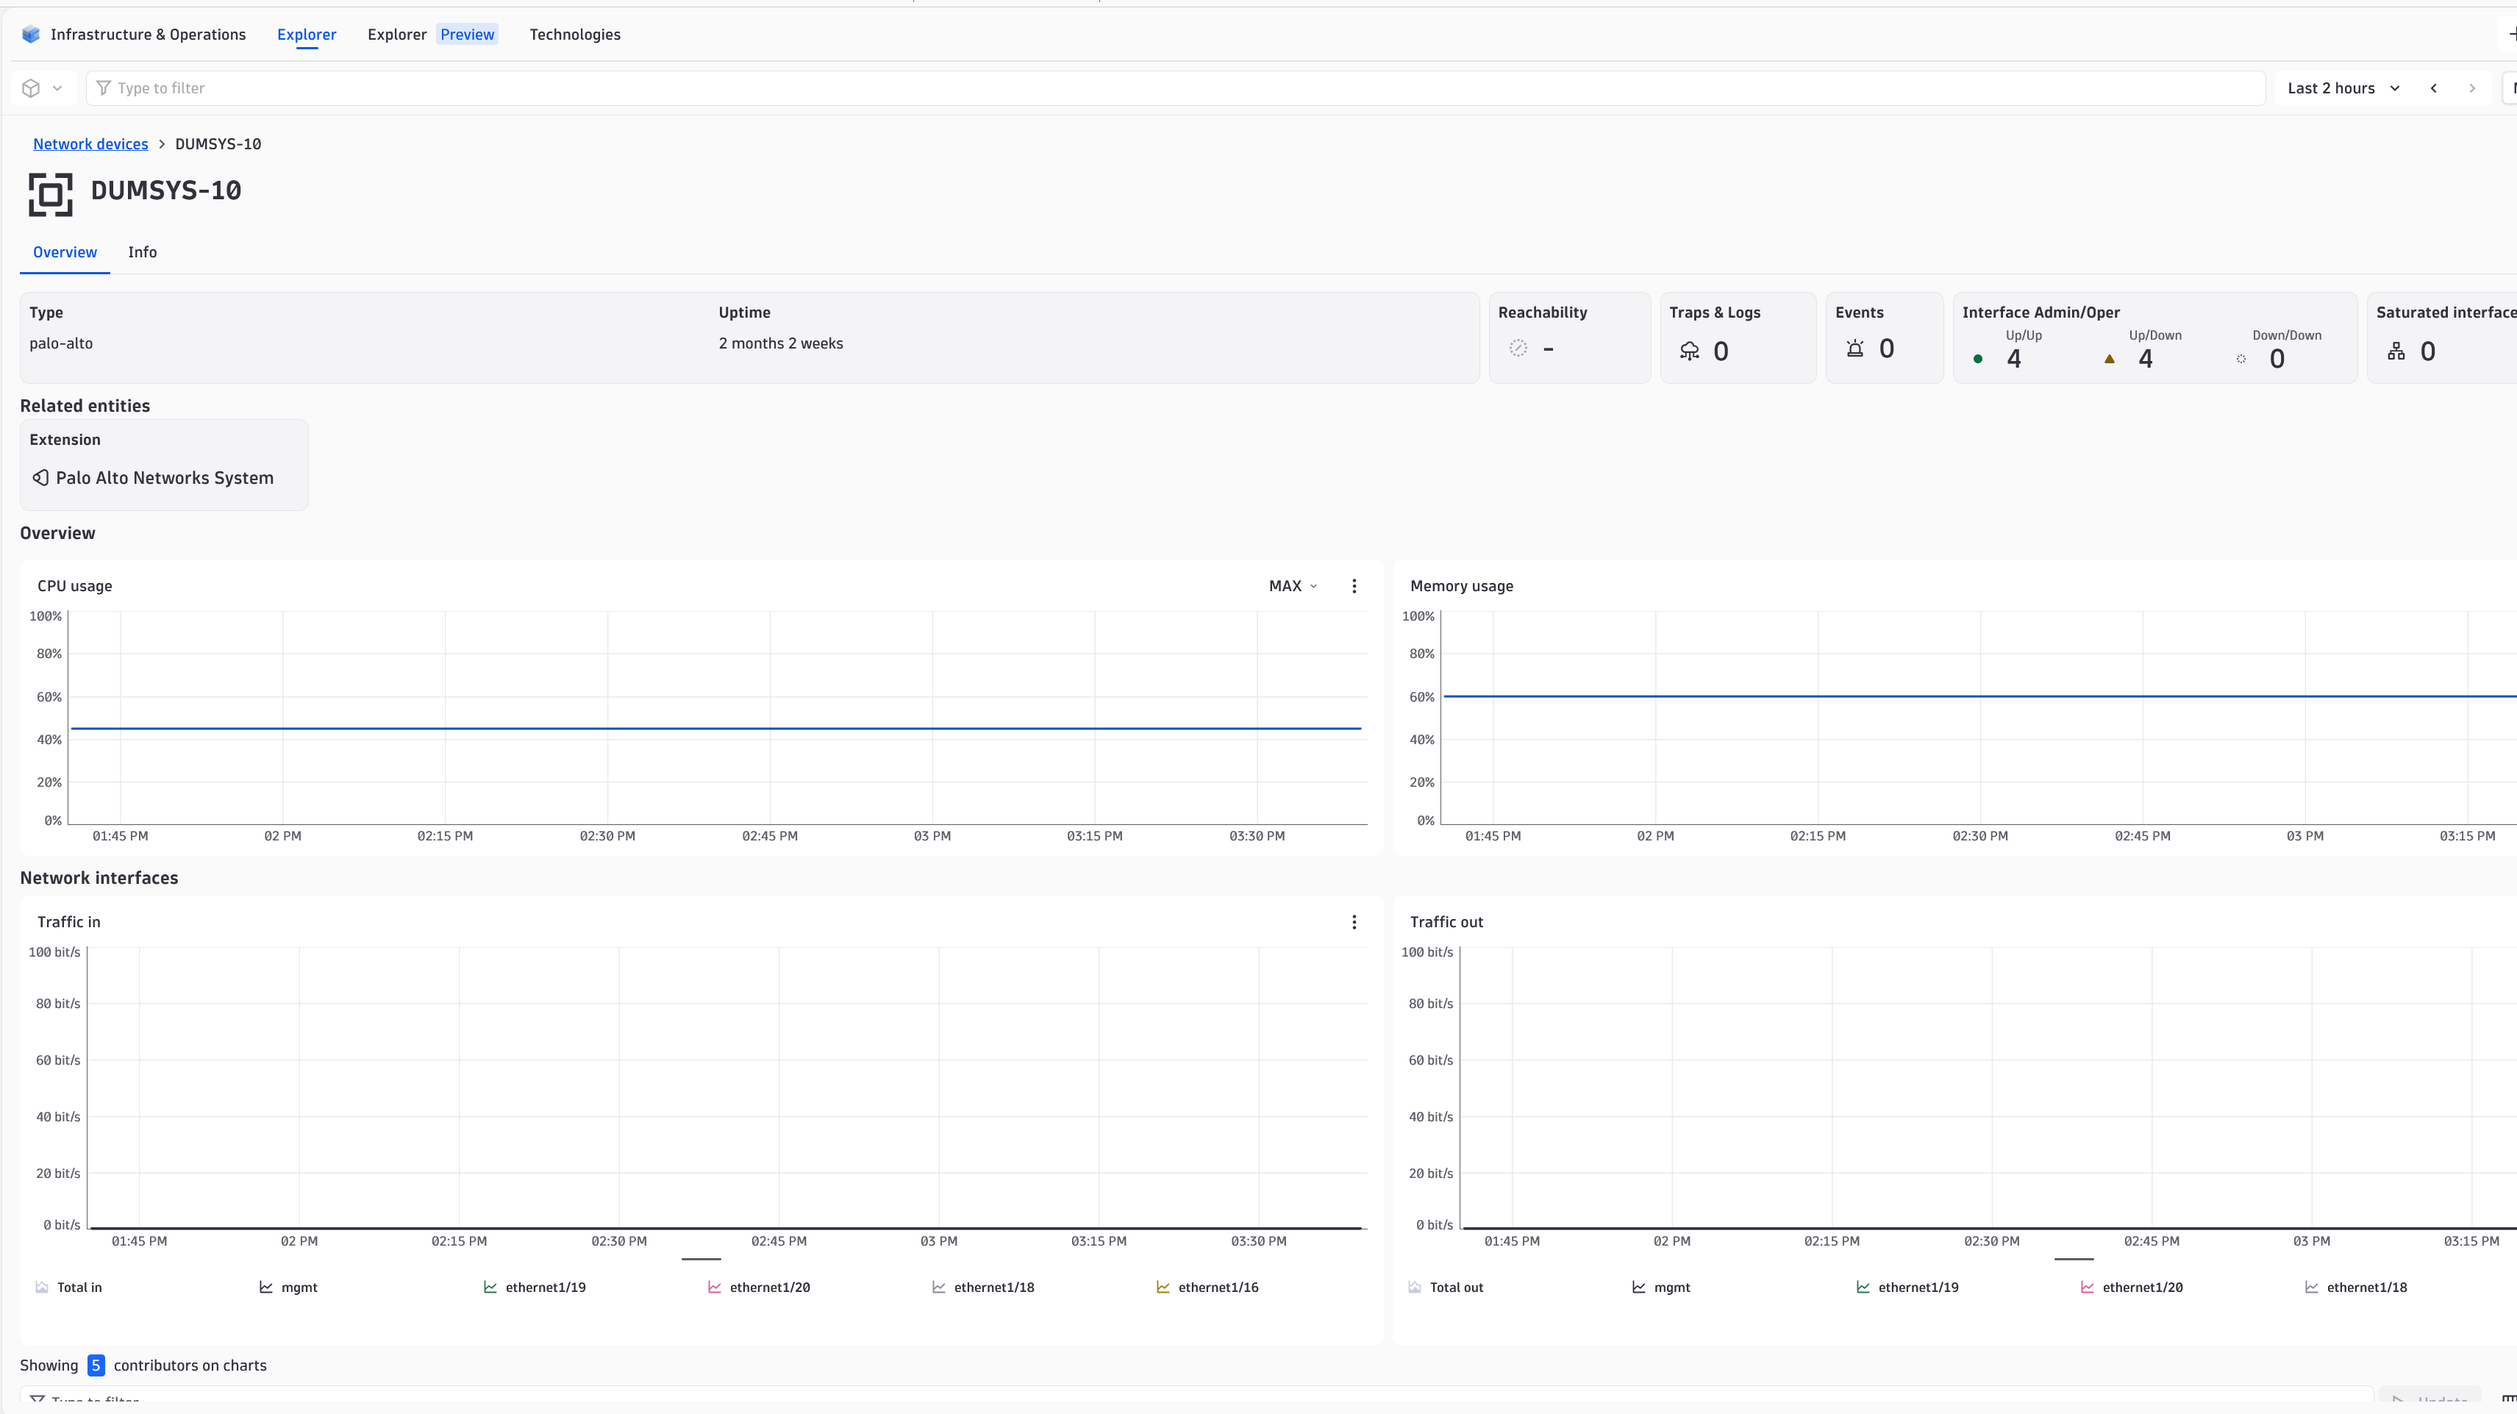Open the MAX aggregation dropdown on CPU usage
This screenshot has width=2517, height=1414.
(x=1293, y=585)
